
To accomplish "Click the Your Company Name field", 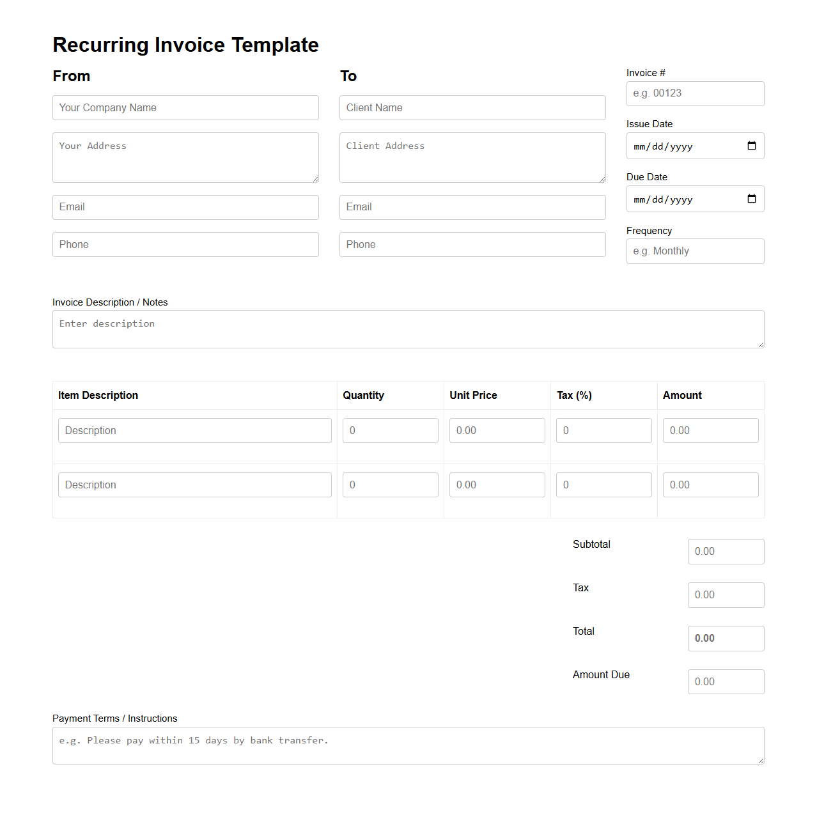I will coord(185,107).
